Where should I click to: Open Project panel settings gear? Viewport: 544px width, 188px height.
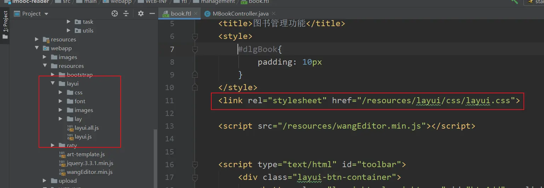coord(141,14)
